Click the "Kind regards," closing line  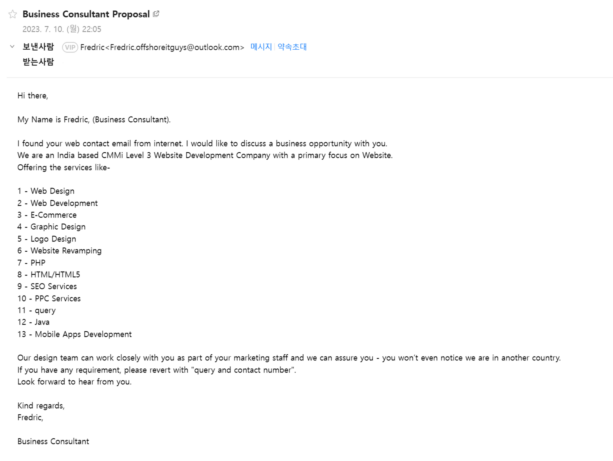click(x=41, y=406)
